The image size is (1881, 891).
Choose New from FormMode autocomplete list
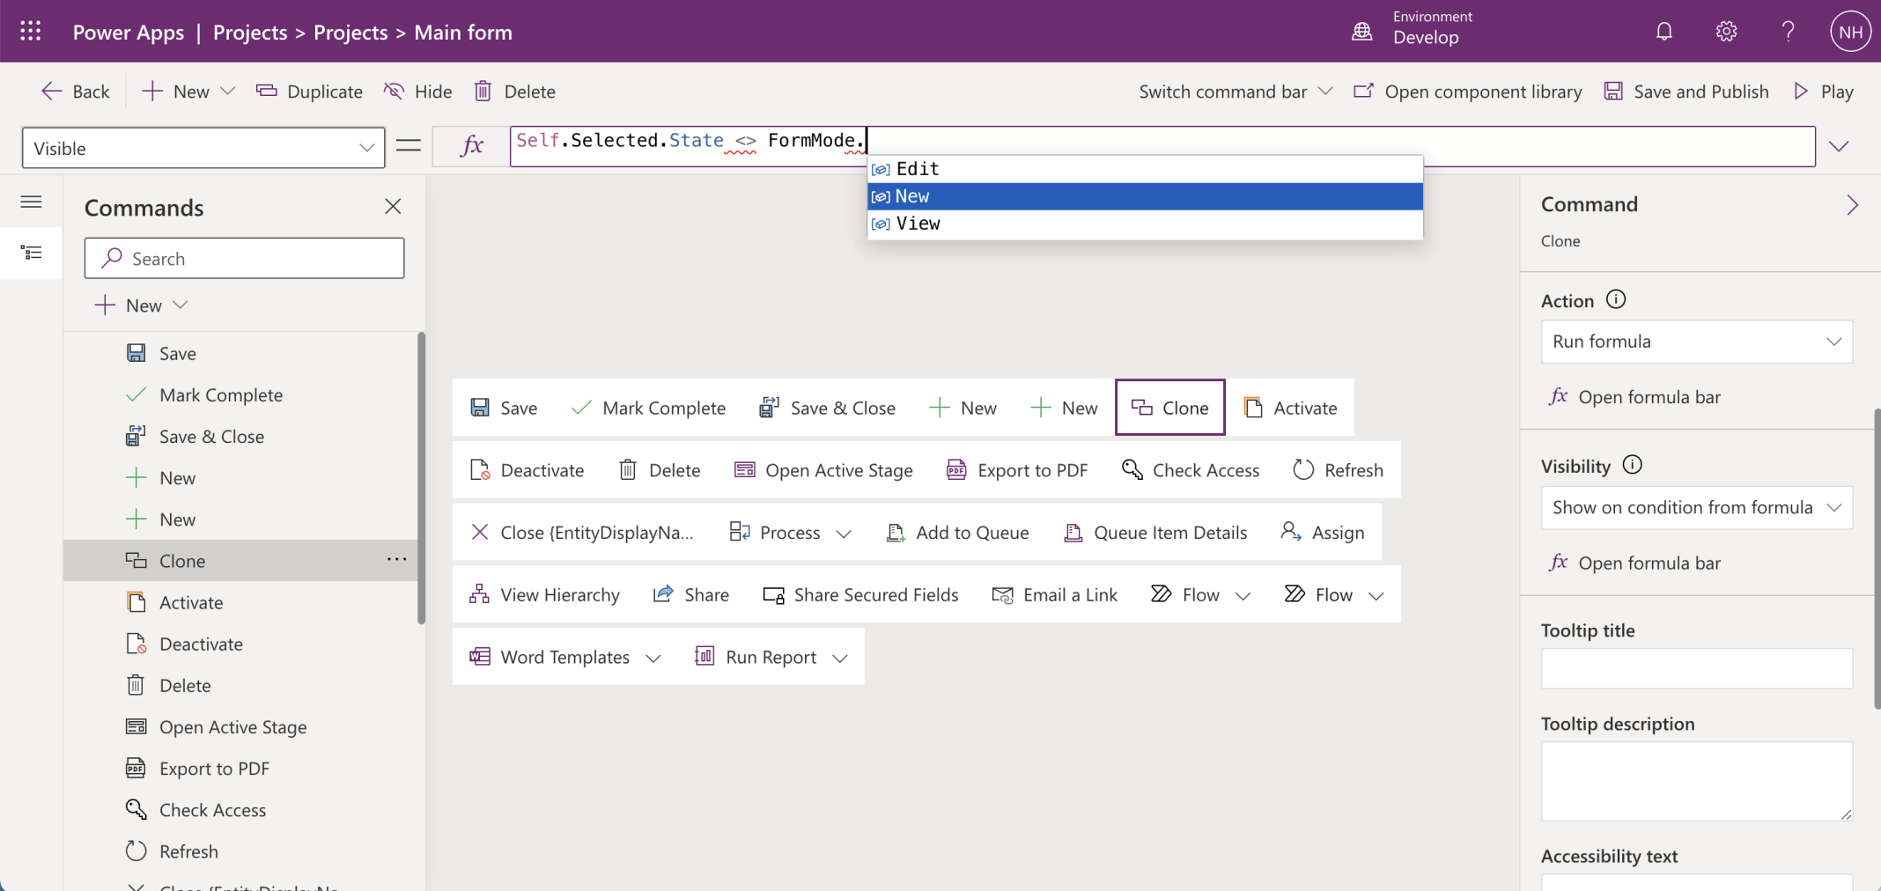point(1145,196)
